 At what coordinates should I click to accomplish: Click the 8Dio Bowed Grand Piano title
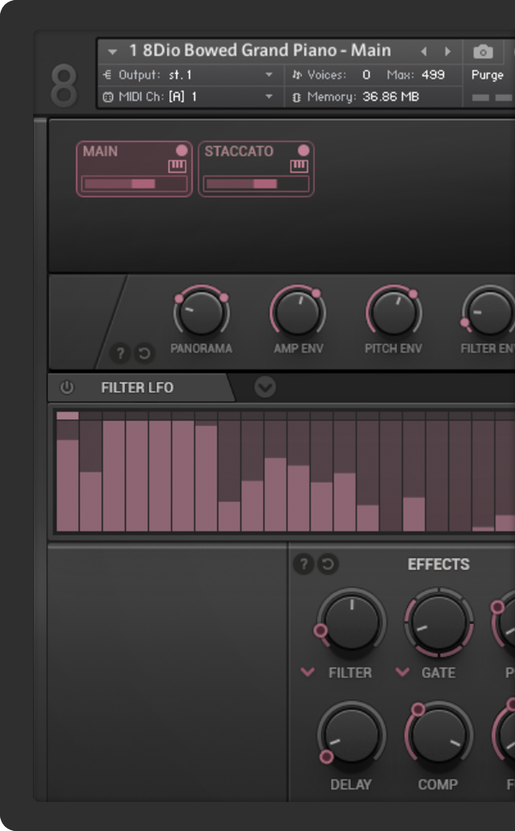(x=260, y=50)
